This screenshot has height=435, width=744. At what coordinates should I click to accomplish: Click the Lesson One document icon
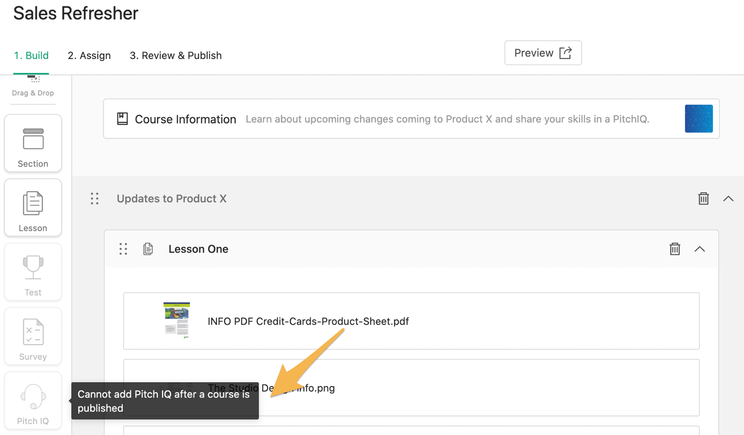tap(148, 249)
